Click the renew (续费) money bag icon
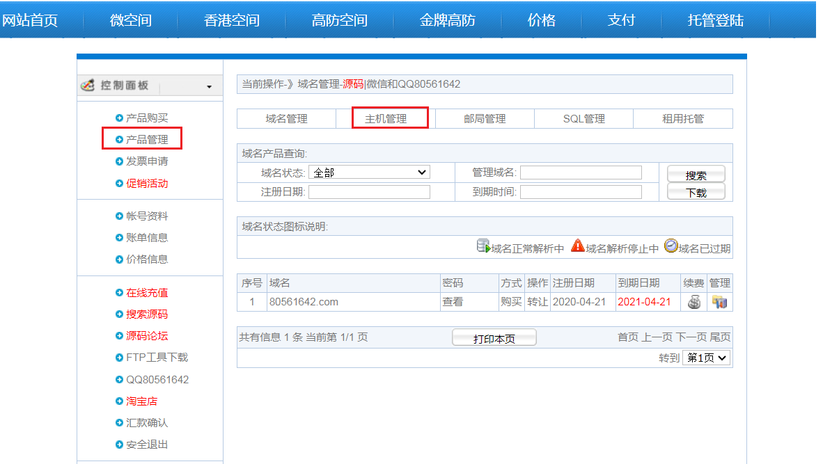This screenshot has height=464, width=823. coord(693,302)
